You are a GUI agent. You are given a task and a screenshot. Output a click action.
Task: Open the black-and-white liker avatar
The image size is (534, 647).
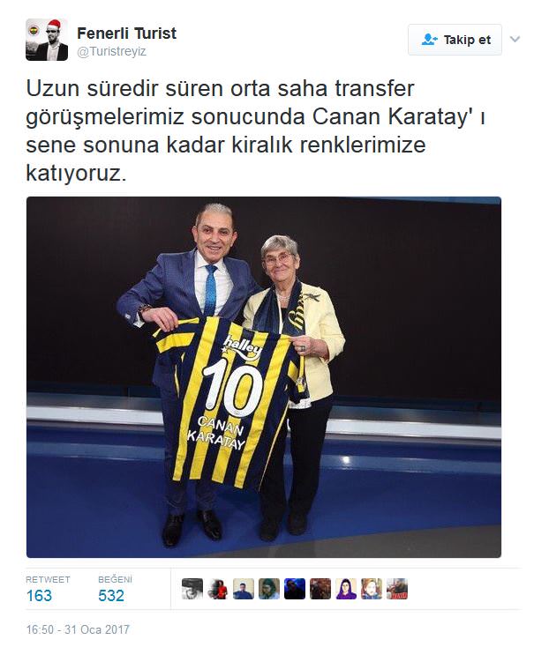192,589
